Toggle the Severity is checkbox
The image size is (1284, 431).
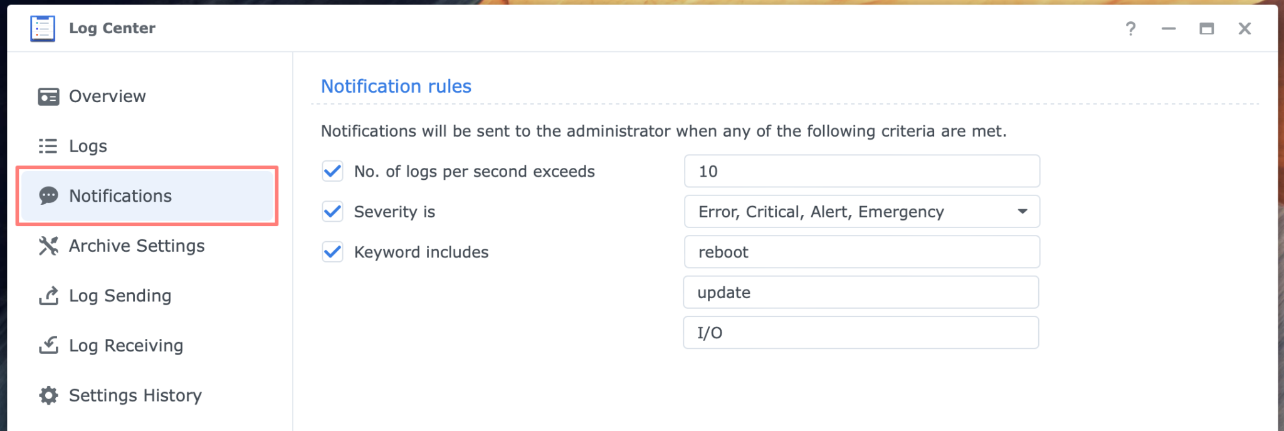coord(332,212)
